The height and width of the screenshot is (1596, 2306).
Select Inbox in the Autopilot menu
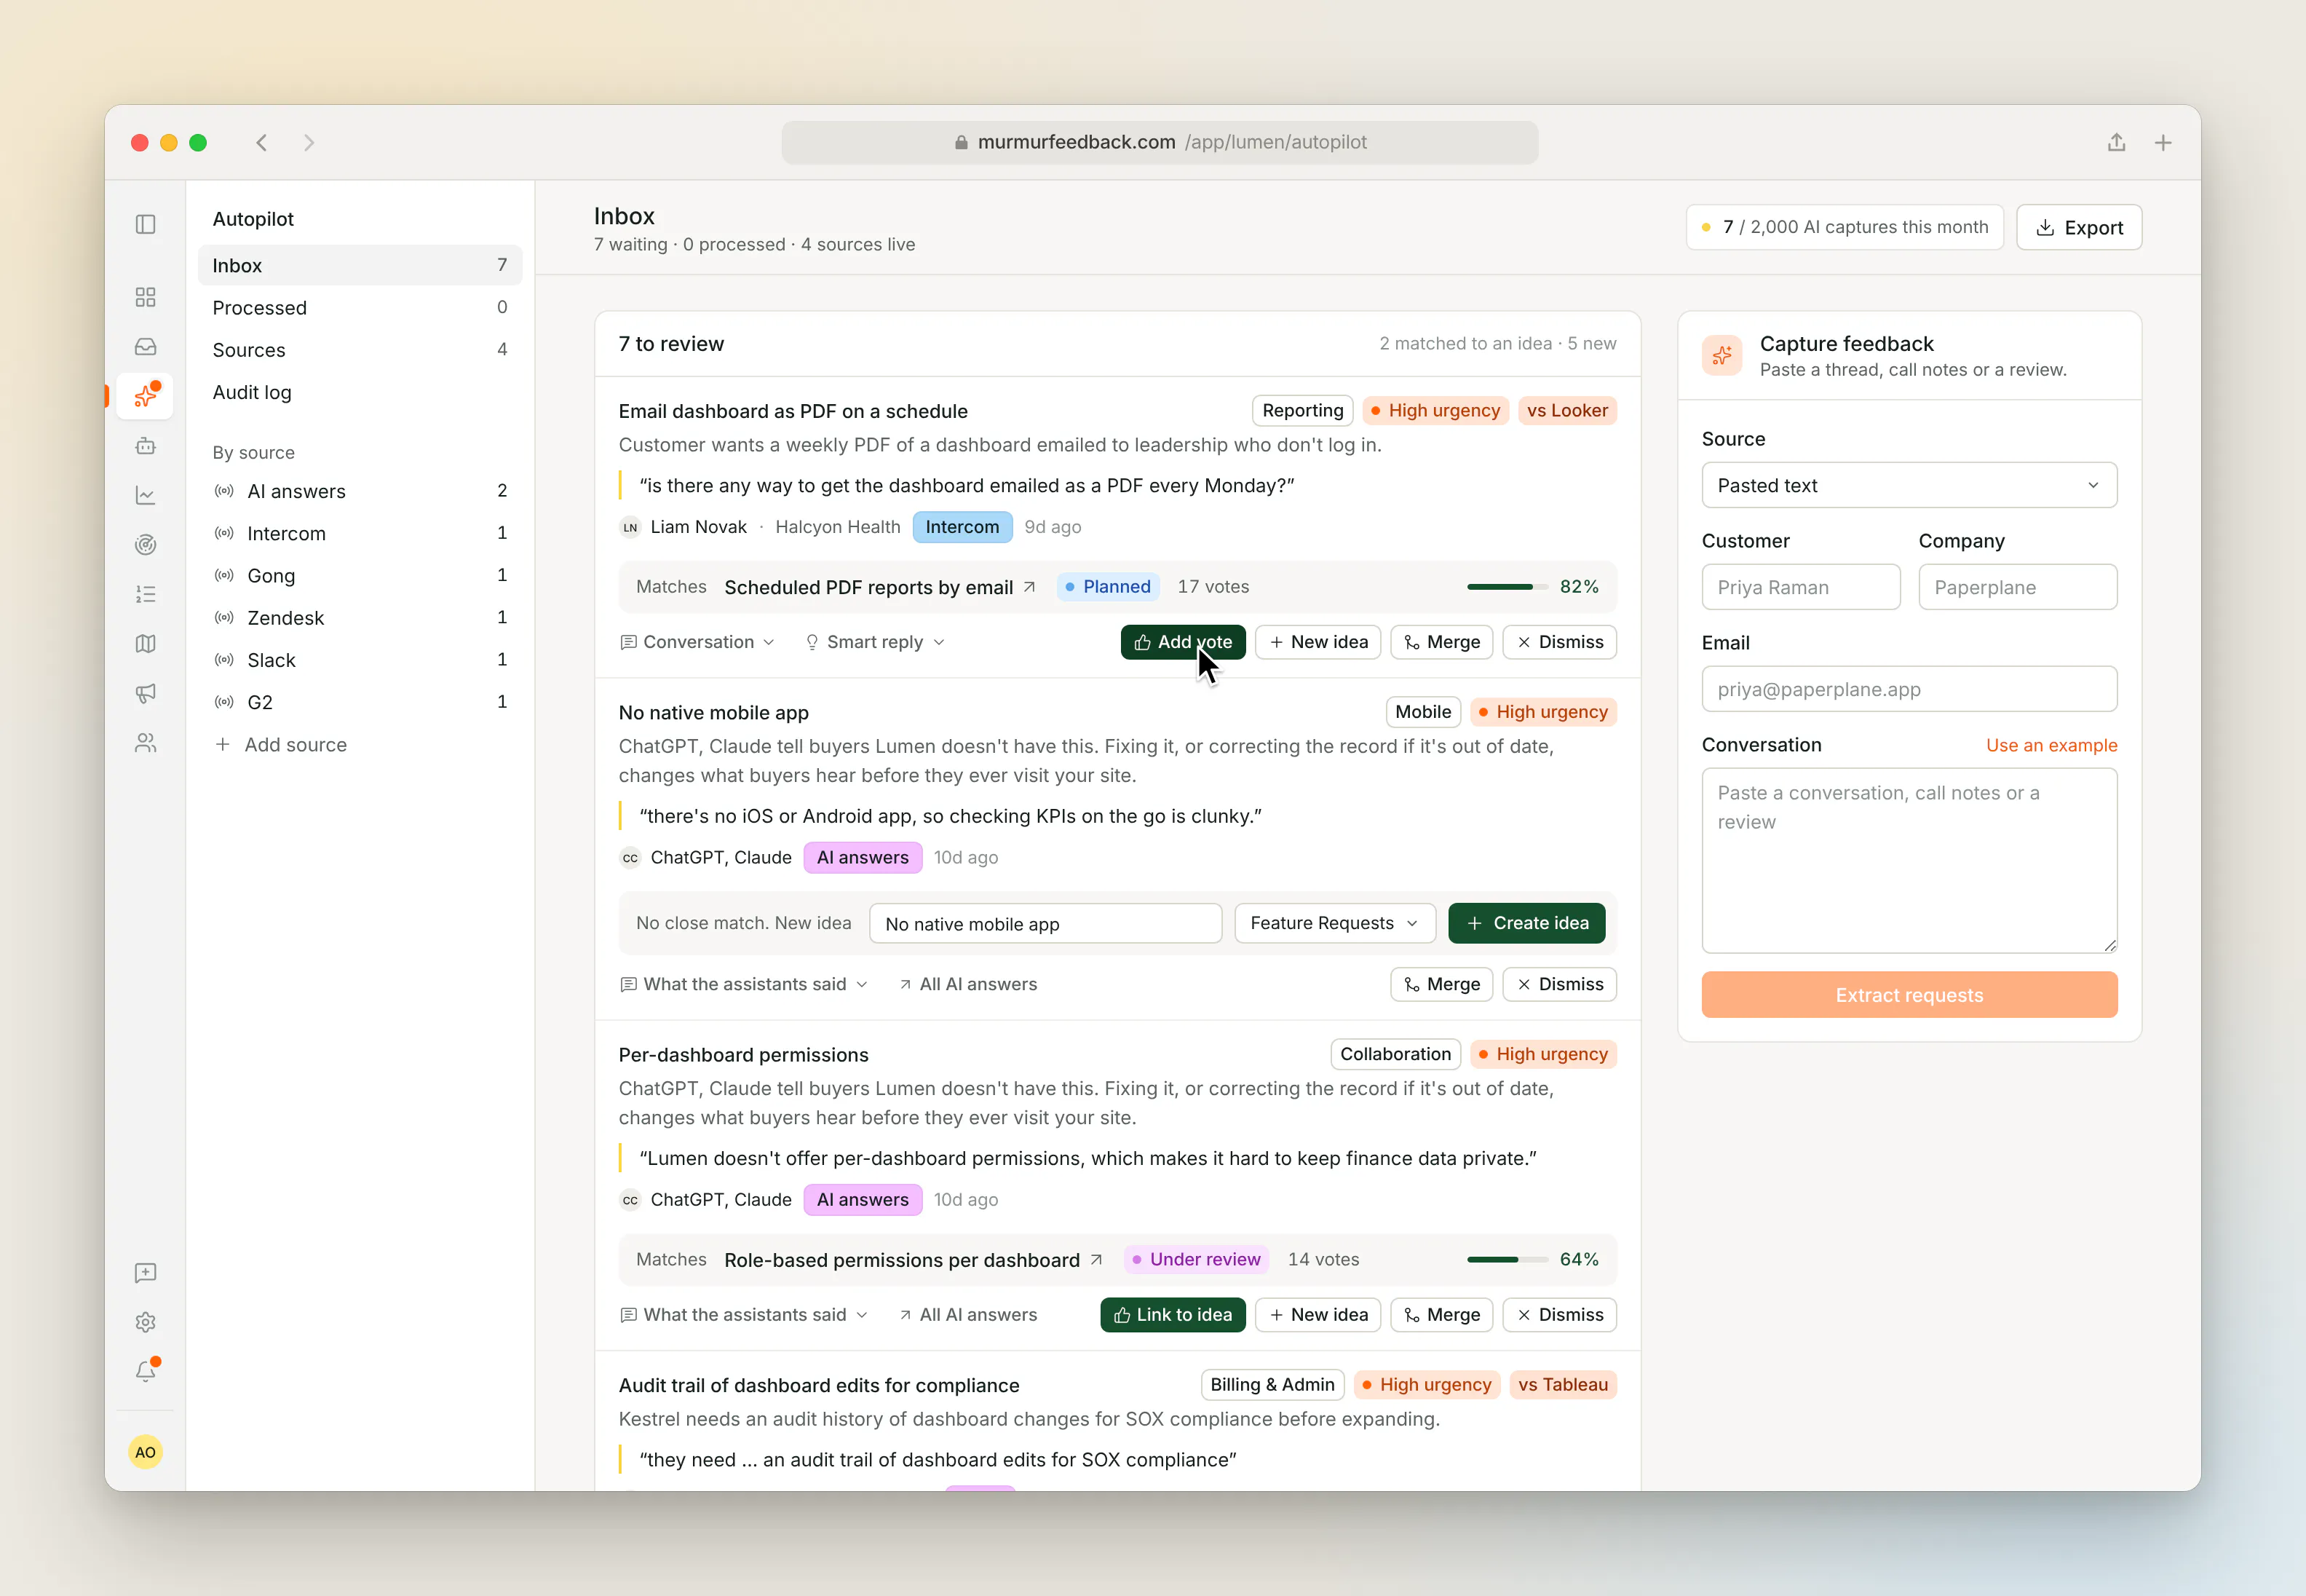tap(360, 265)
